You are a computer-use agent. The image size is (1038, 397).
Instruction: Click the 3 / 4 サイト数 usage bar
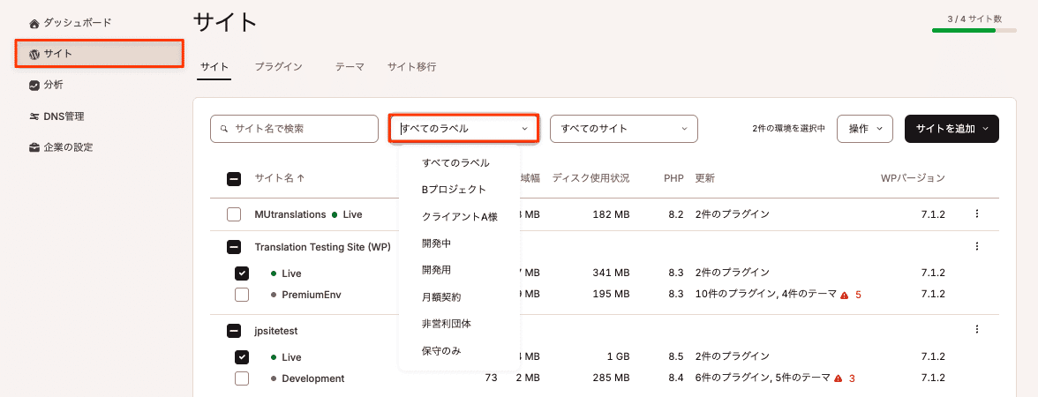tap(974, 30)
